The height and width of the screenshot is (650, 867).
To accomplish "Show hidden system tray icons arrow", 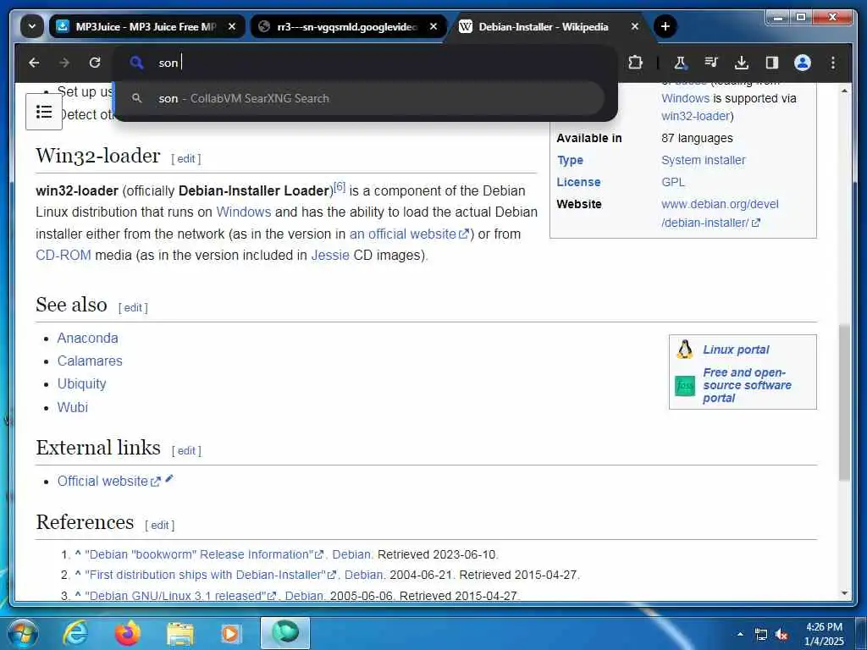I will pos(740,634).
